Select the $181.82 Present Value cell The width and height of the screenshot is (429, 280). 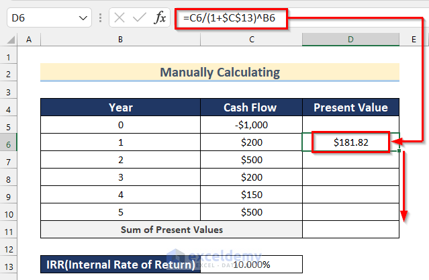point(350,142)
